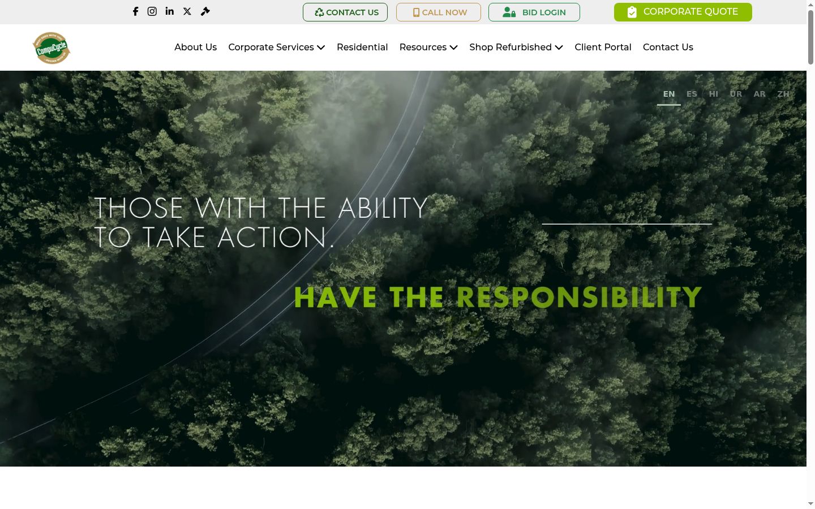815x509 pixels.
Task: Switch language to AR
Action: coord(760,94)
